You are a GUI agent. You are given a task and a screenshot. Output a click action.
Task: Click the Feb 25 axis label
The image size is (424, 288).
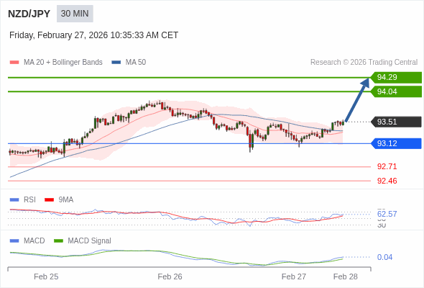pyautogui.click(x=46, y=276)
